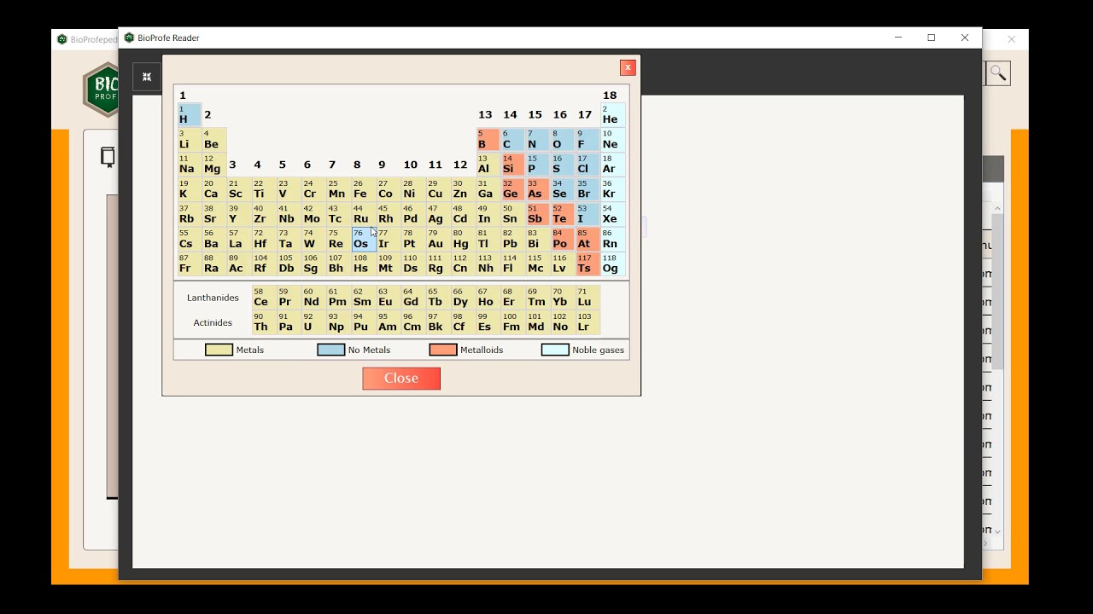The height and width of the screenshot is (614, 1093).
Task: Select Boron (B) metalloid cell
Action: coord(488,140)
